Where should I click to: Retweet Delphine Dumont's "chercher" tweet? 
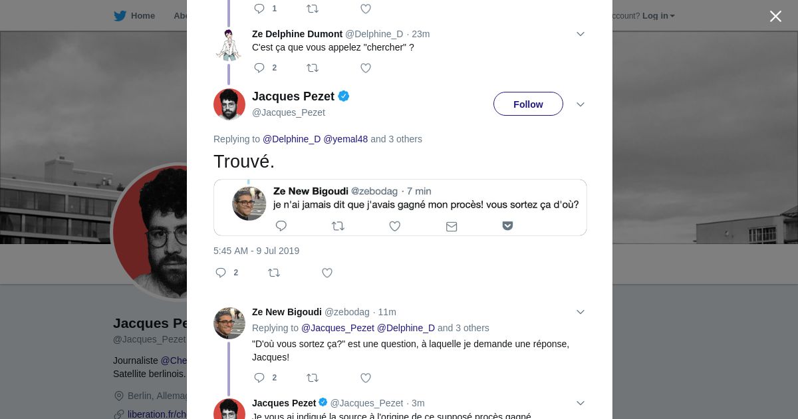pyautogui.click(x=313, y=68)
